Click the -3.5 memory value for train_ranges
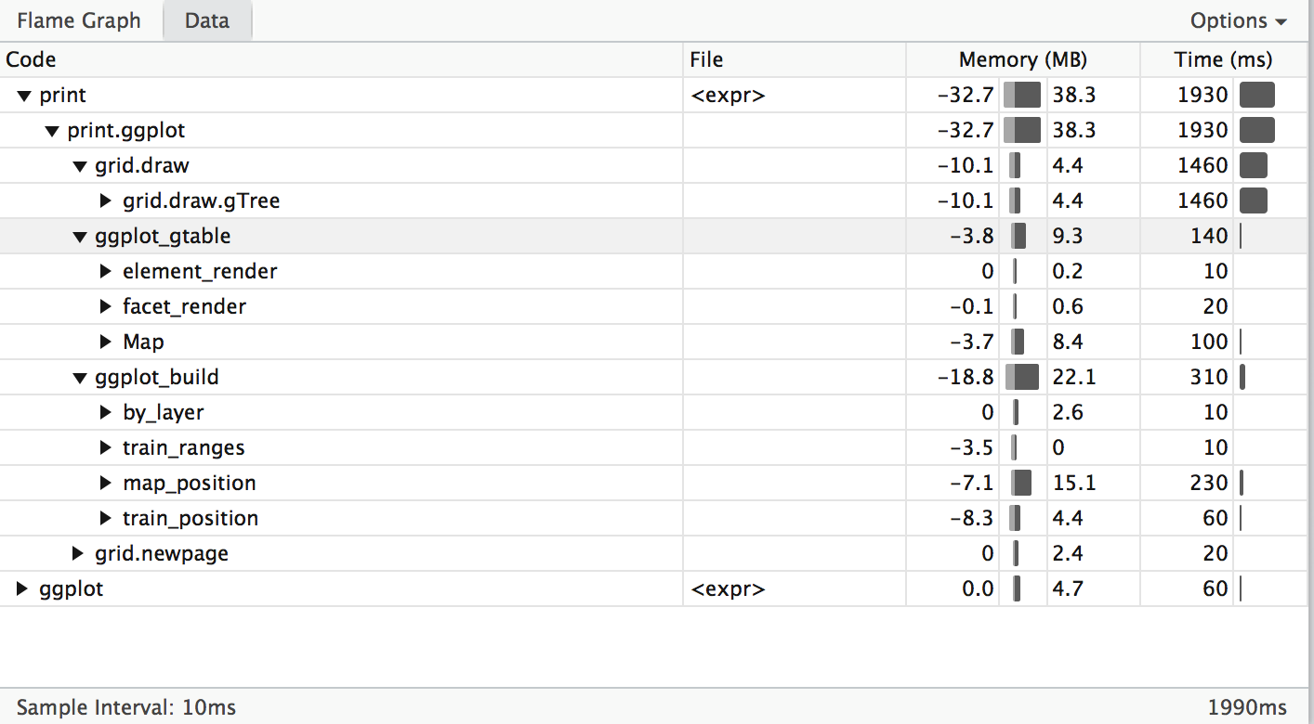The width and height of the screenshot is (1314, 724). [x=972, y=447]
